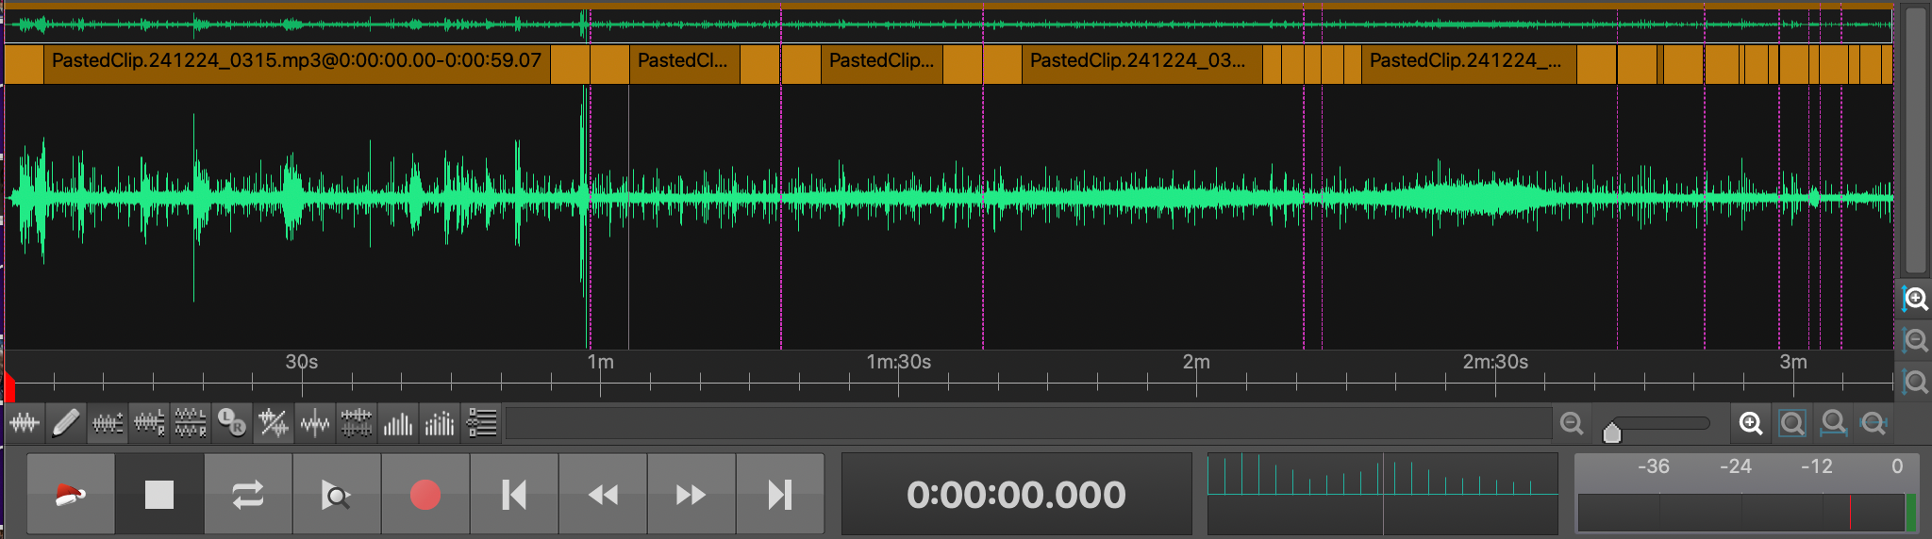Click the zoom-to-selection magnifier icon
This screenshot has width=1932, height=539.
click(x=1833, y=424)
